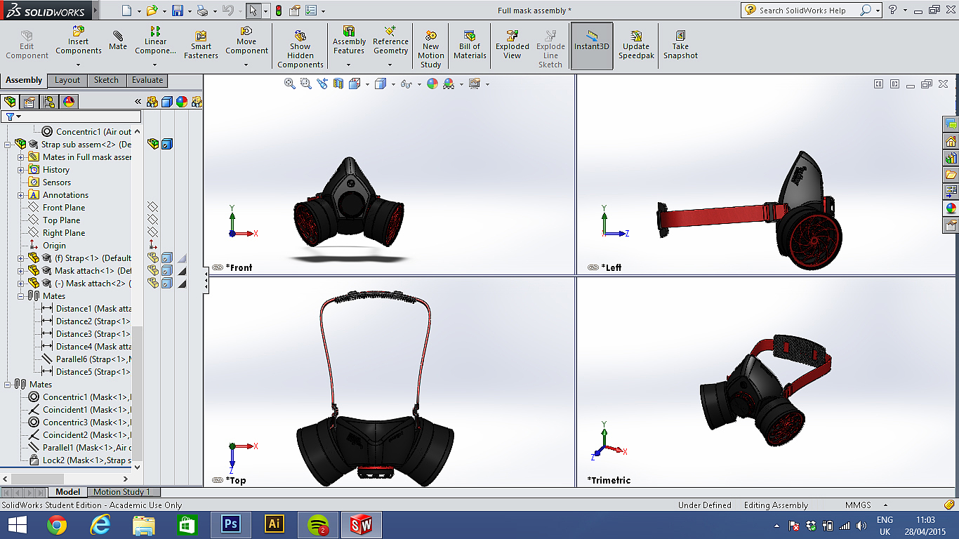Open Insert Components dropdown arrow
This screenshot has height=539, width=959.
pyautogui.click(x=79, y=65)
